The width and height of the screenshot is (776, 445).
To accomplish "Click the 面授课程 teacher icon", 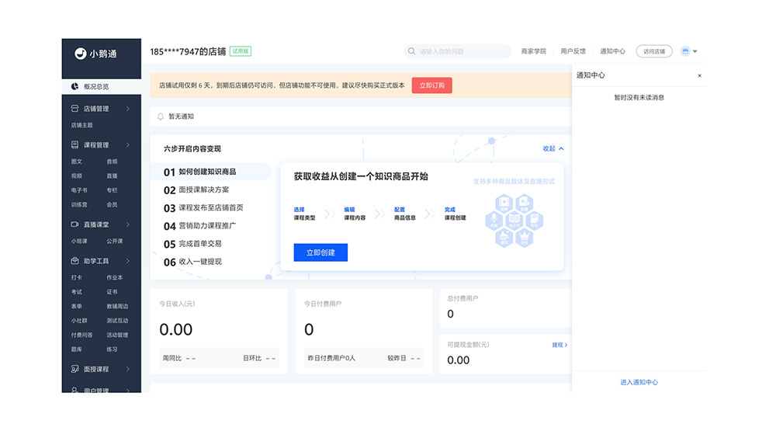I will point(74,369).
